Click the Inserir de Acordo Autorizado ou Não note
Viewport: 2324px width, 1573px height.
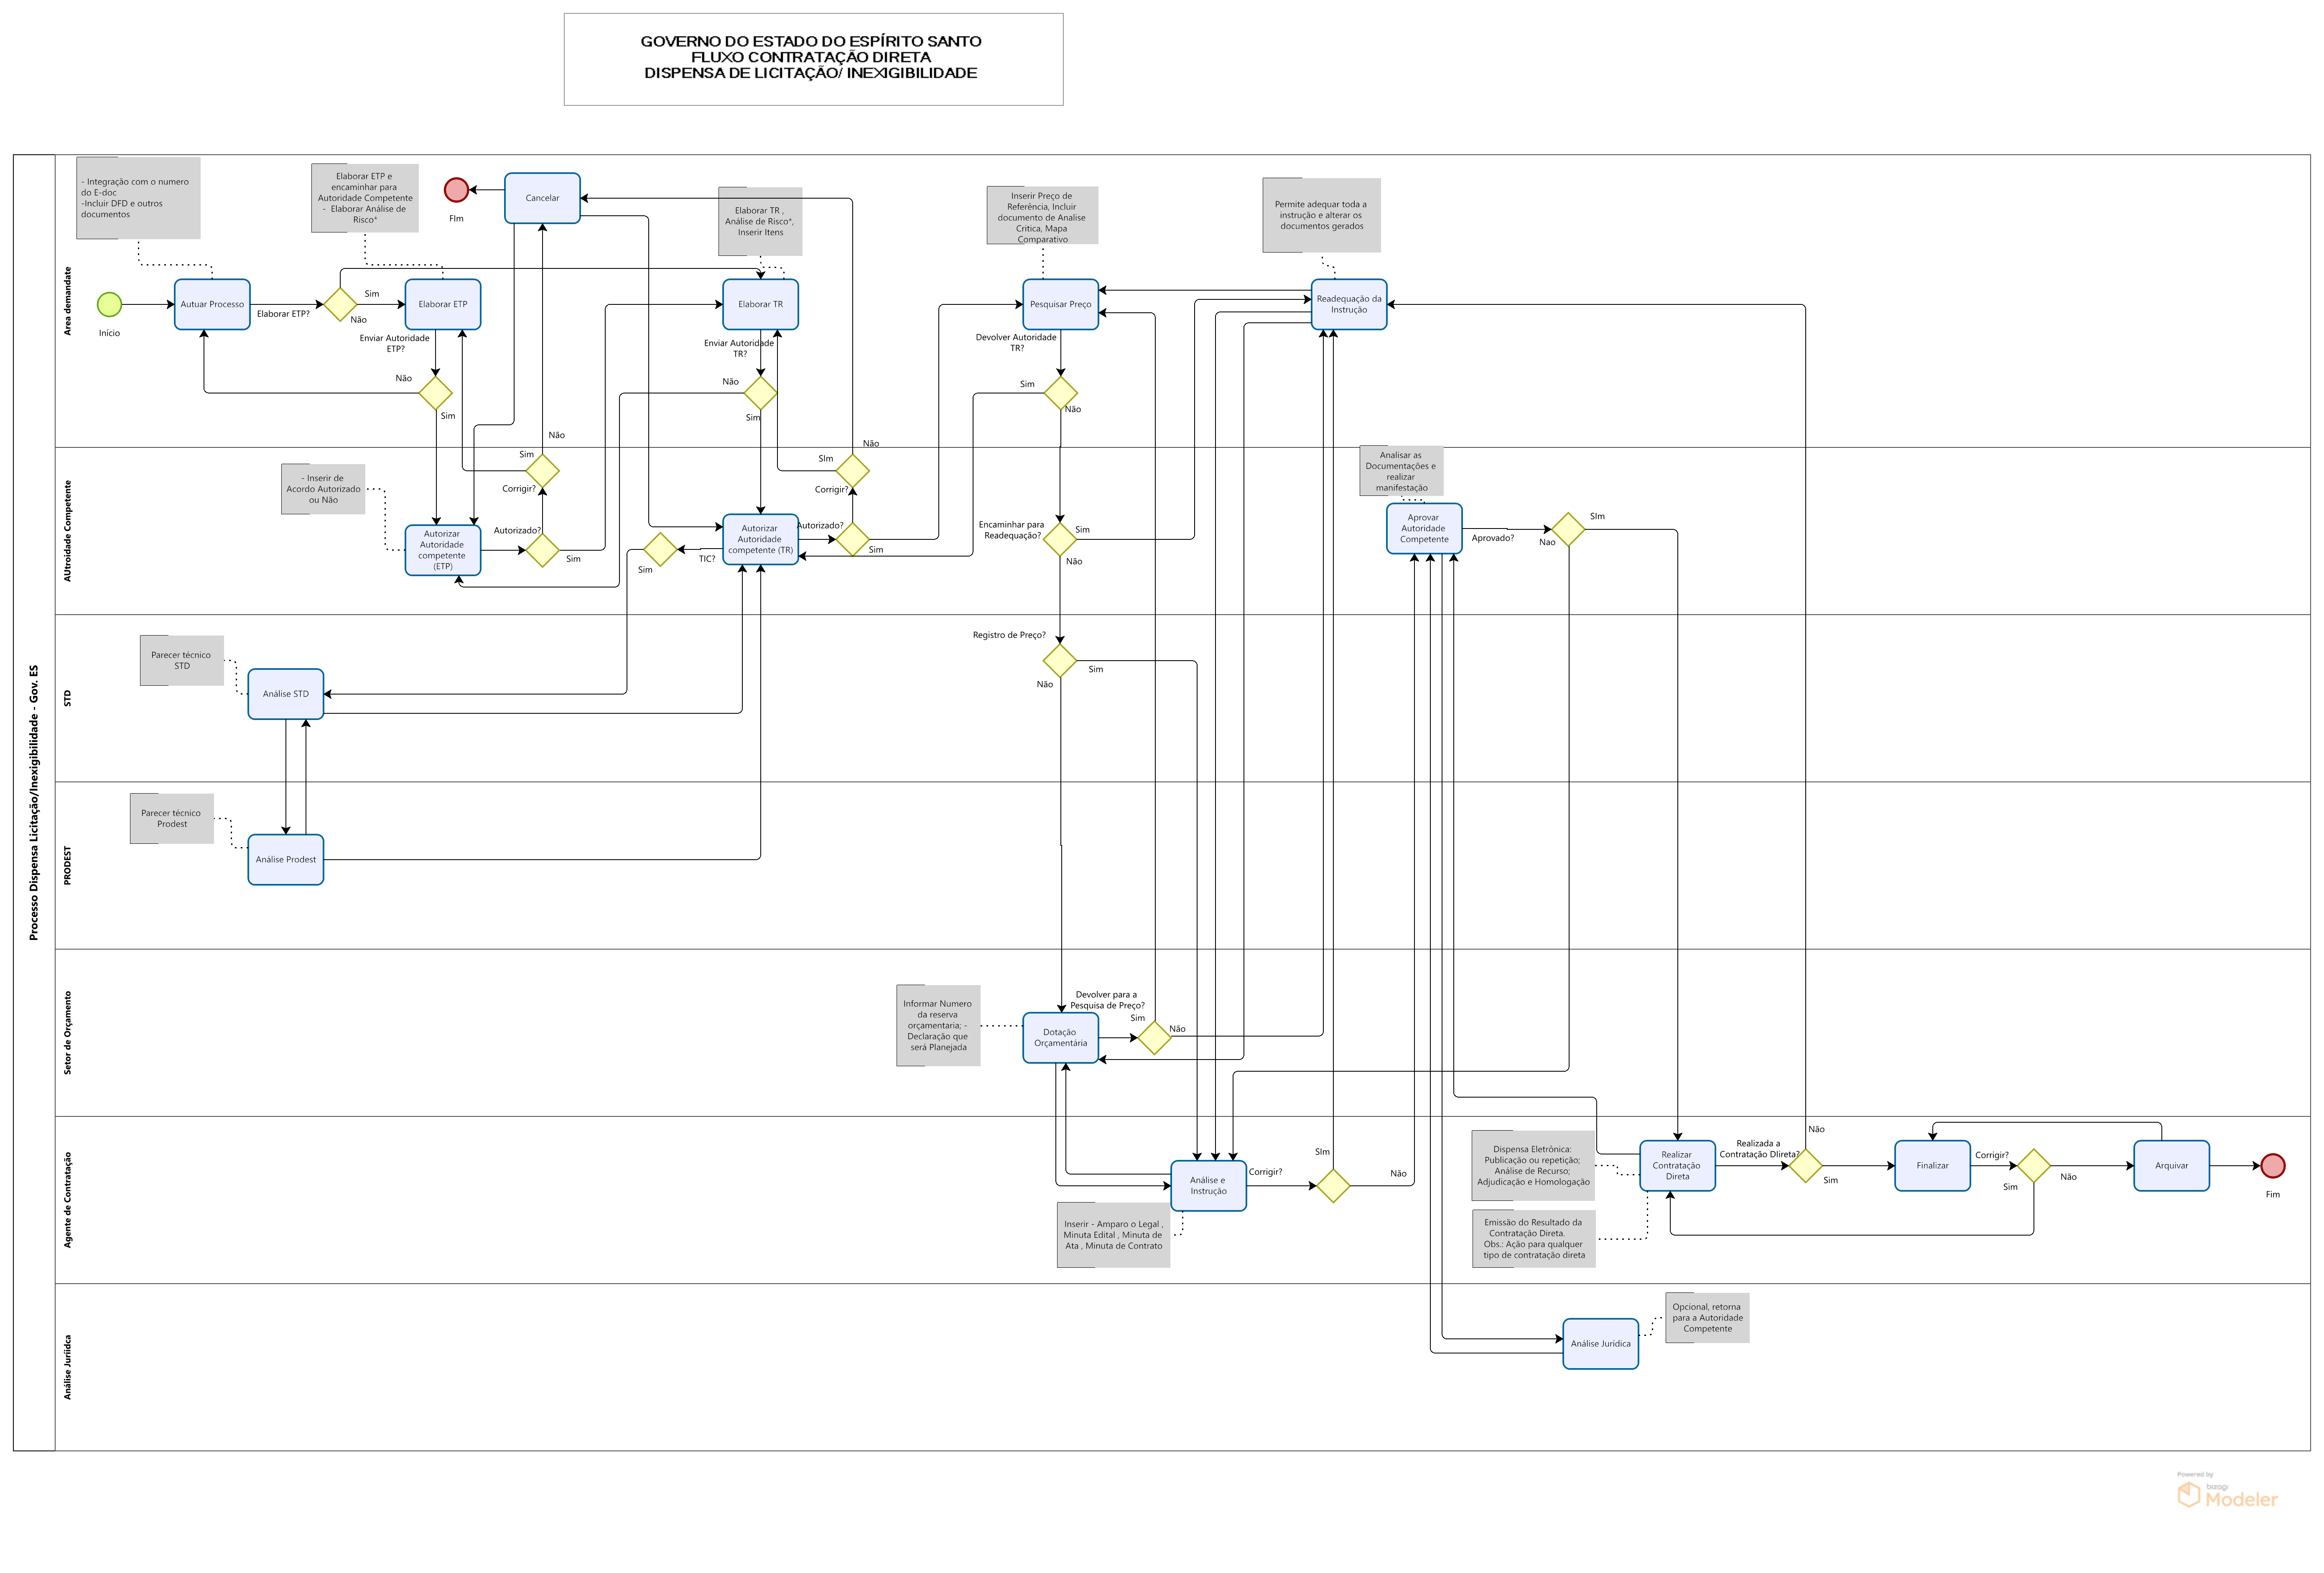[x=323, y=489]
